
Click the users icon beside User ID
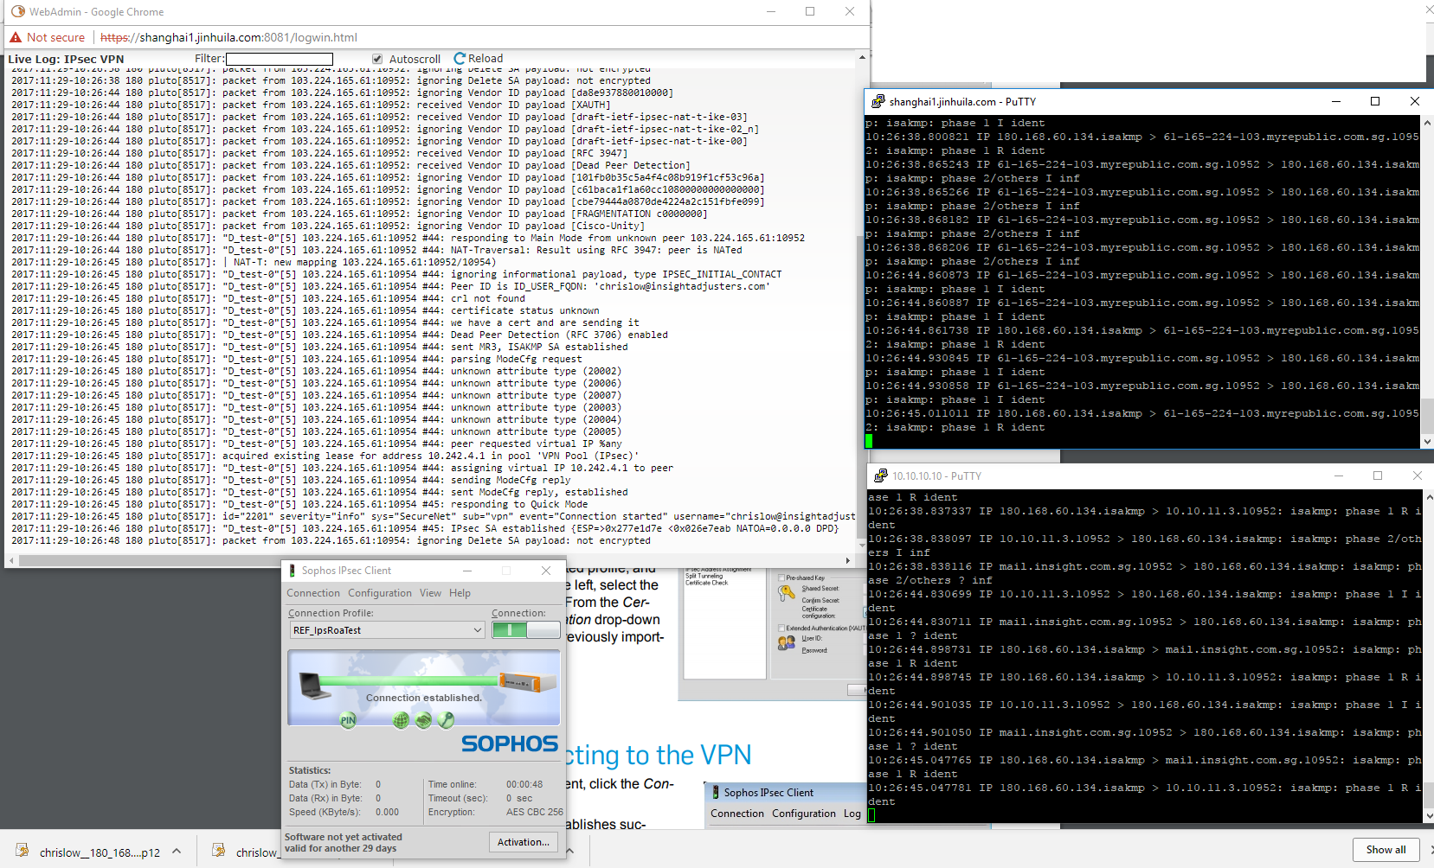pyautogui.click(x=786, y=642)
